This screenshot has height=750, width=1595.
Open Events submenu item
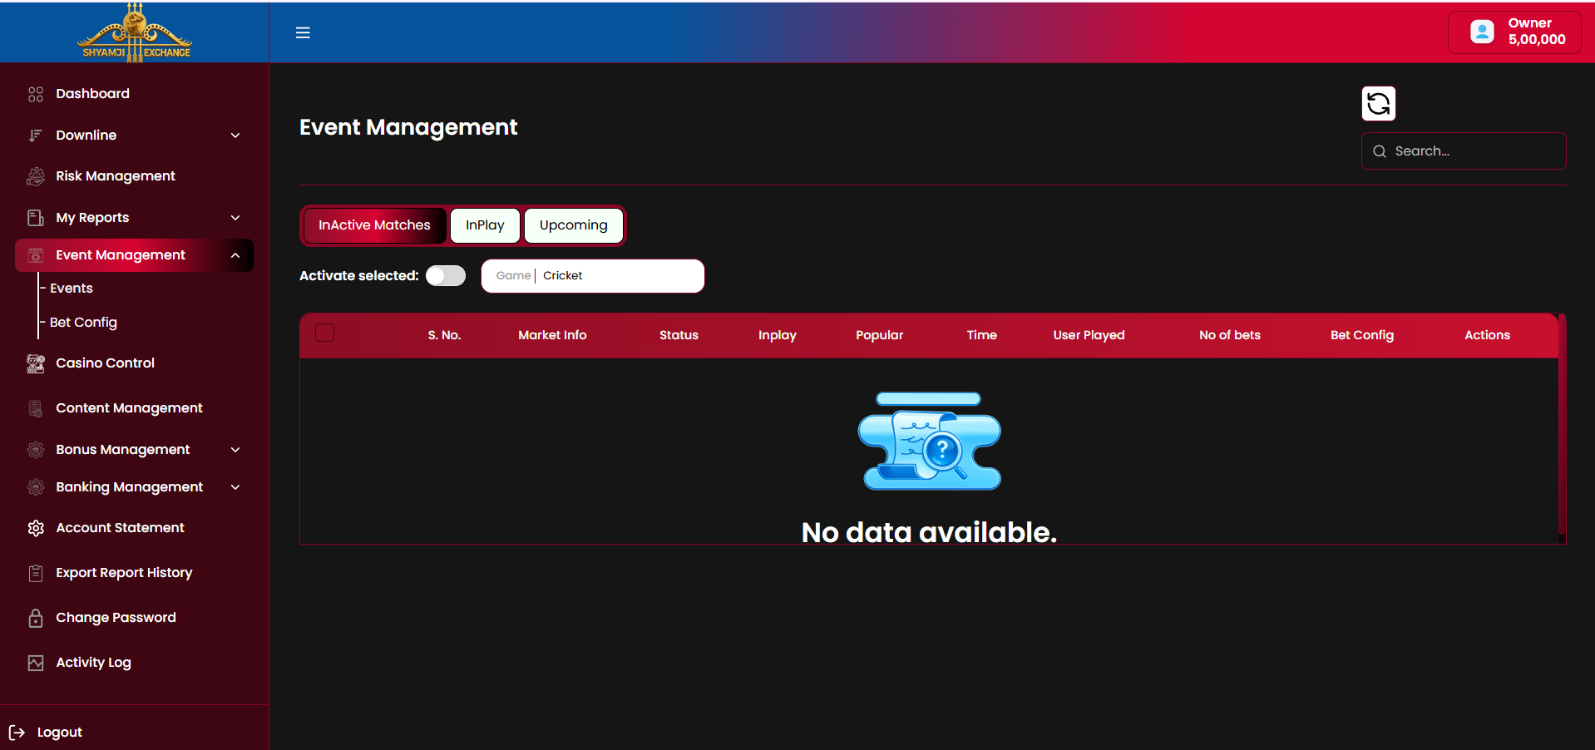click(72, 289)
